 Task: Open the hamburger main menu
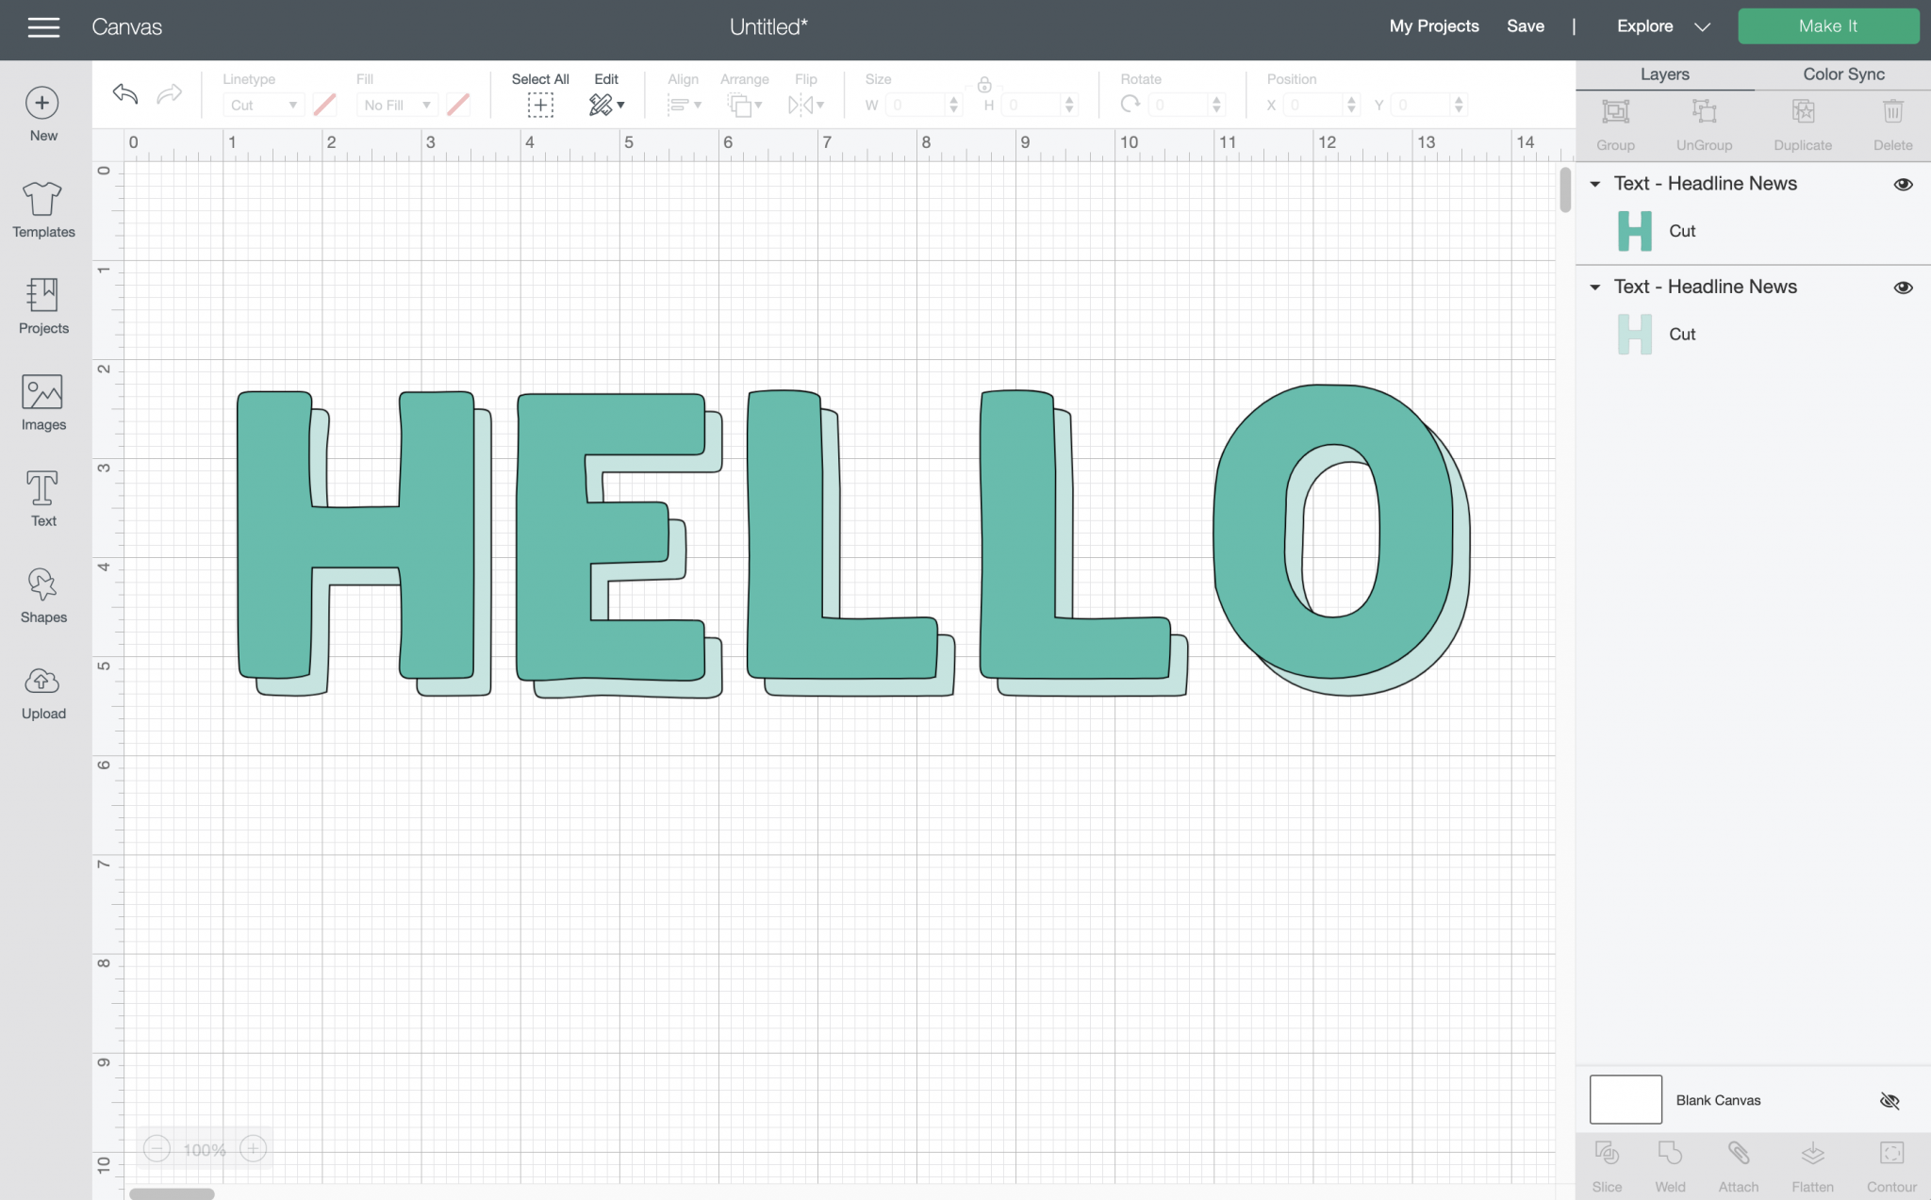[43, 27]
